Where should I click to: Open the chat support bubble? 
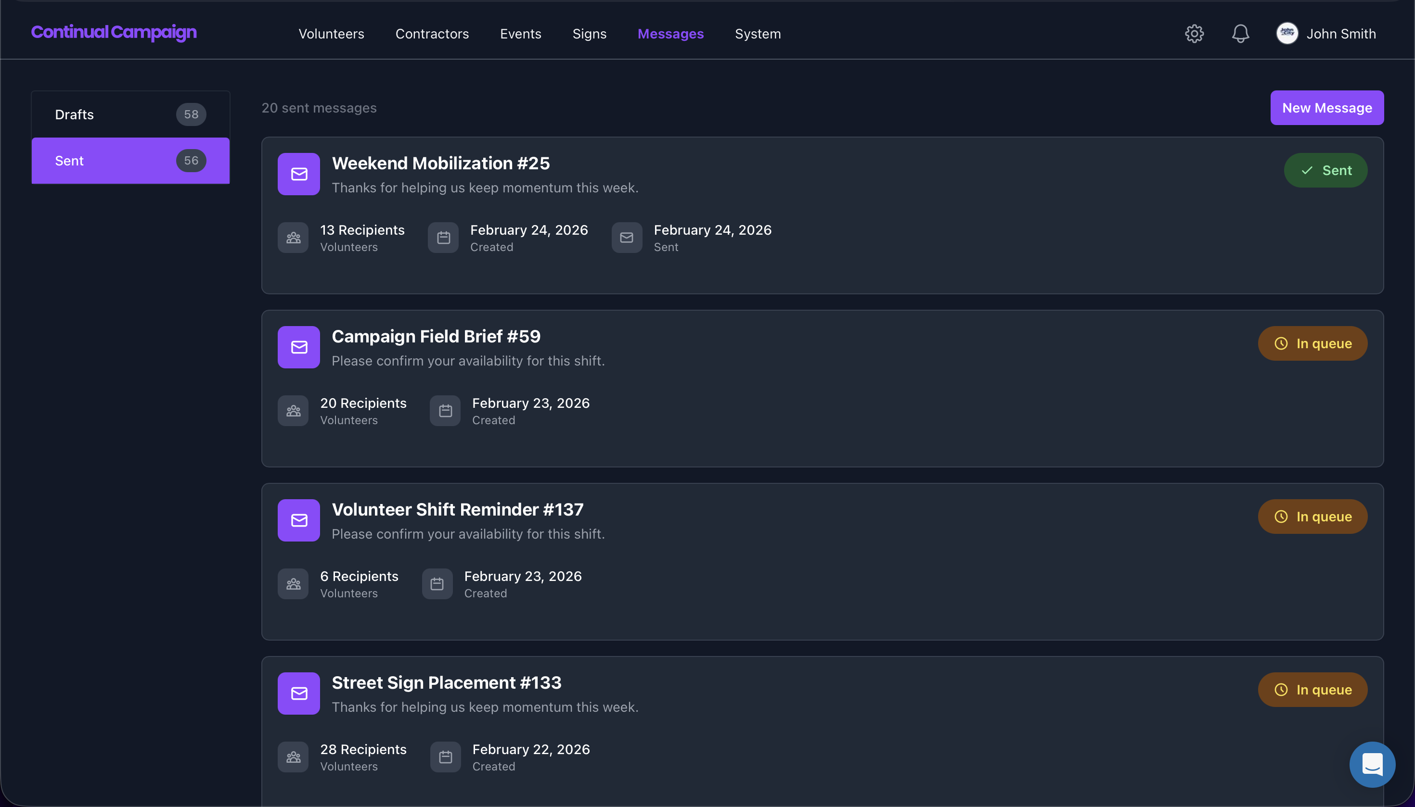(x=1372, y=764)
